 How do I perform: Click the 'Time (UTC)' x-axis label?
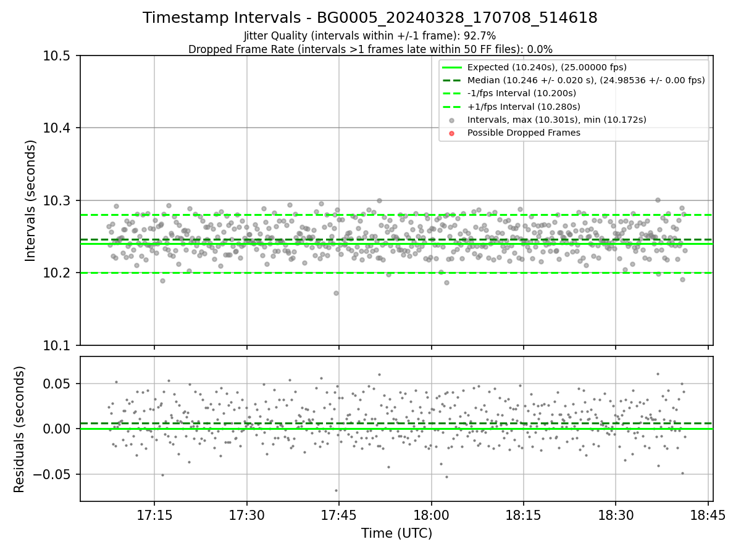396,533
